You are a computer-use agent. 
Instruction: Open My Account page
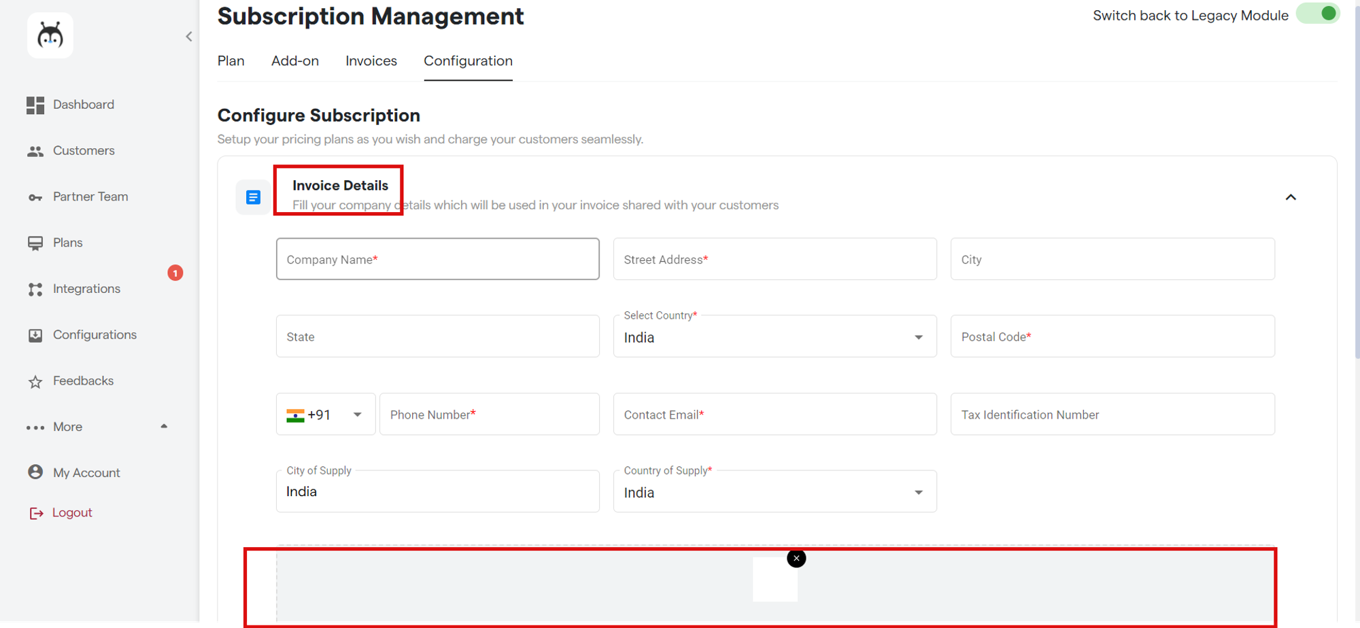click(86, 473)
